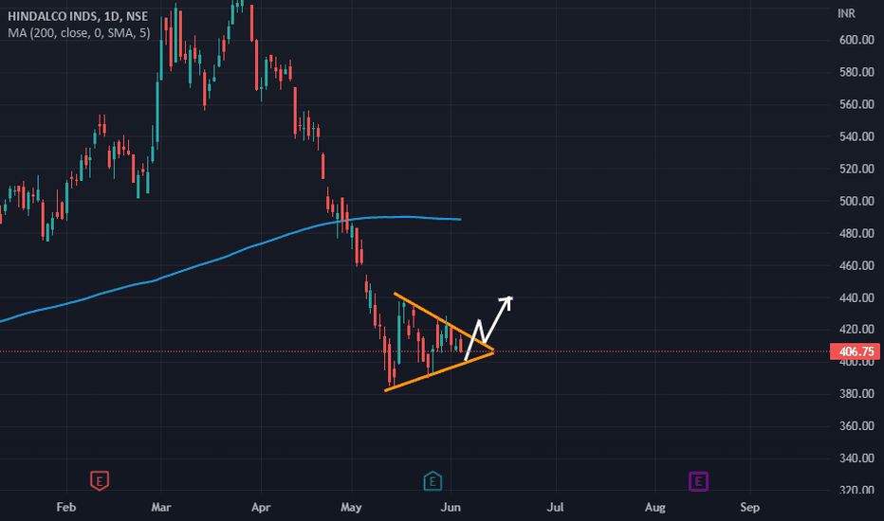
Task: Click the 600.00 price axis label
Action: [x=856, y=40]
